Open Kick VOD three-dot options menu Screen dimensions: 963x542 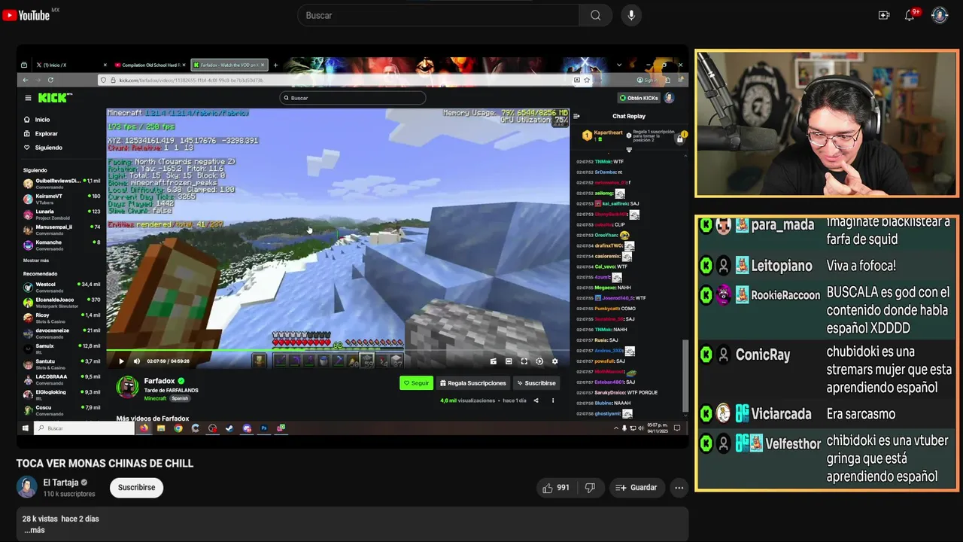click(552, 400)
